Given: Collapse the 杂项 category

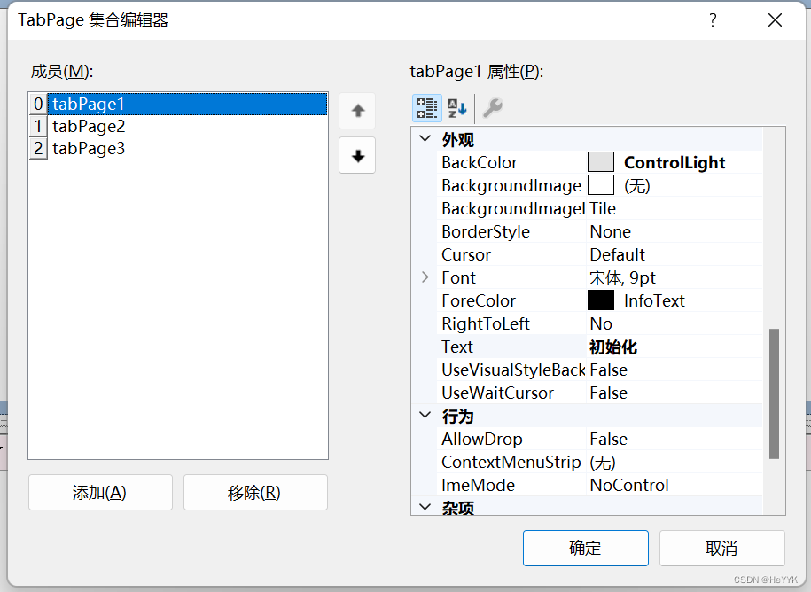Looking at the screenshot, I should 425,507.
